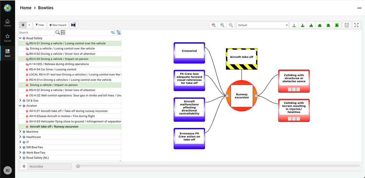The image size is (365, 178).
Task: Collapse the Road Safety tree group
Action: coord(20,38)
